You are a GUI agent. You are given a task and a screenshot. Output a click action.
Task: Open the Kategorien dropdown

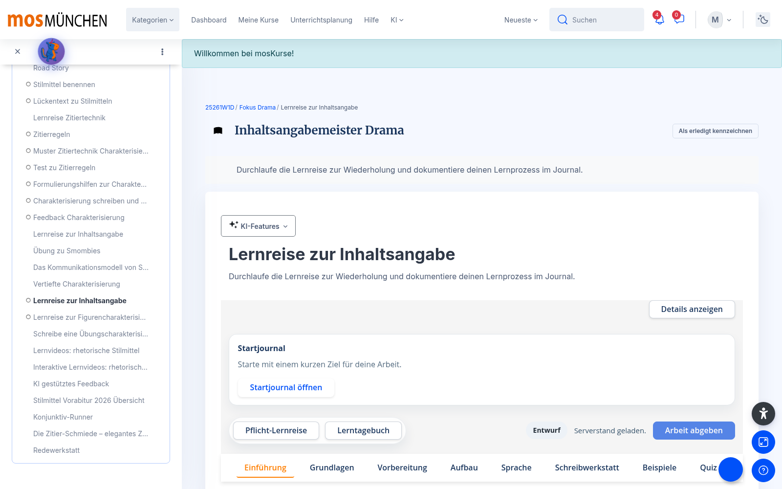point(152,20)
